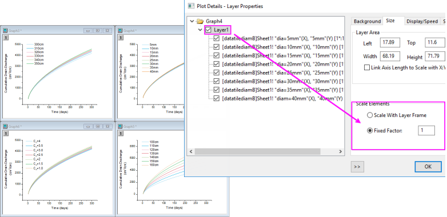Uncheck the dia=10mm plot checkbox
This screenshot has height=217, width=447.
pyautogui.click(x=217, y=47)
